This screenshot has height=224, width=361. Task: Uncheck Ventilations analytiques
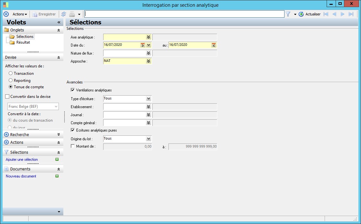pyautogui.click(x=73, y=90)
